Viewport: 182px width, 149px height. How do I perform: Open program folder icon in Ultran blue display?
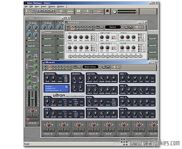[66, 87]
